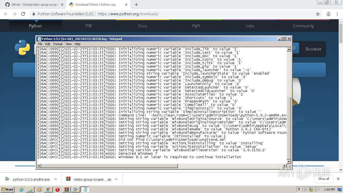Click the browser address bar URL
The height and width of the screenshot is (193, 343).
tap(128, 14)
